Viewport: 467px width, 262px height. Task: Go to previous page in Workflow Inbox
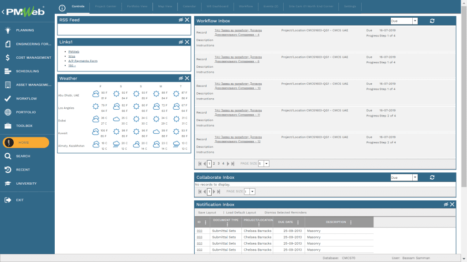point(205,164)
